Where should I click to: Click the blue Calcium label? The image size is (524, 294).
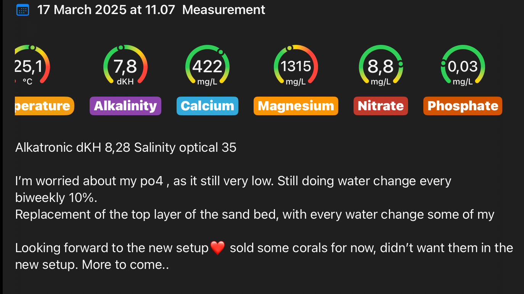click(x=207, y=106)
